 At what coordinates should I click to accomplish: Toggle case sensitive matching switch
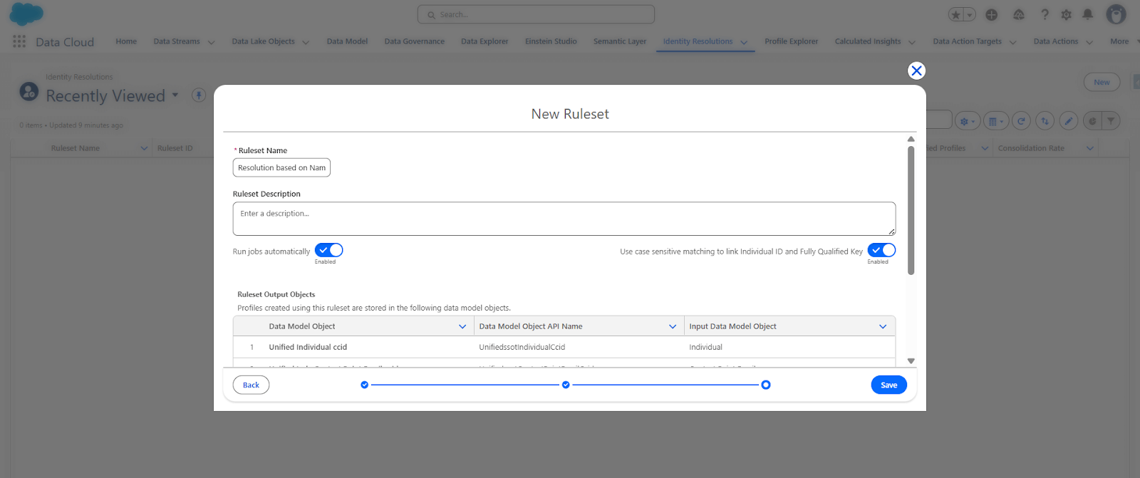click(881, 250)
